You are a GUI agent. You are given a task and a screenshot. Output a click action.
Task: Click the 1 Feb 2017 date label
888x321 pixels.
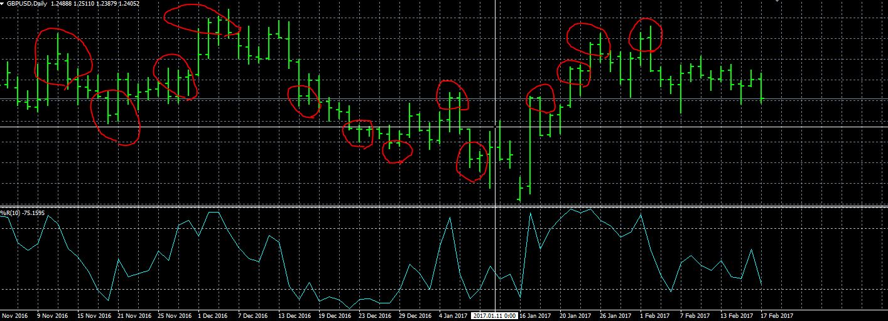[x=654, y=316]
